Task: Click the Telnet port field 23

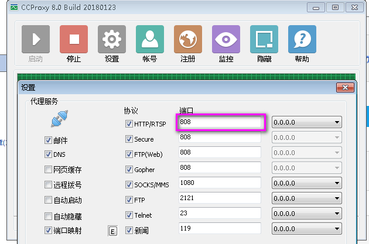Action: point(220,213)
